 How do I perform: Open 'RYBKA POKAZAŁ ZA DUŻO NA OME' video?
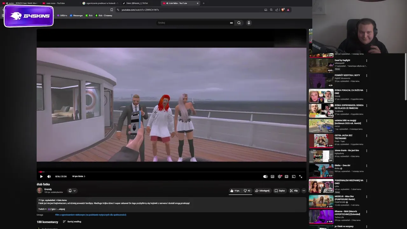(348, 92)
